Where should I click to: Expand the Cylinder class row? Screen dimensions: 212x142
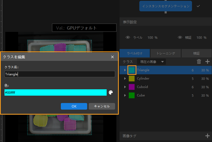point(125,79)
